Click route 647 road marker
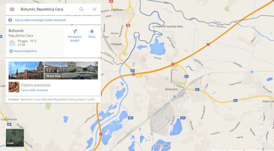Screen dimensions: 274x151 point(131,118)
